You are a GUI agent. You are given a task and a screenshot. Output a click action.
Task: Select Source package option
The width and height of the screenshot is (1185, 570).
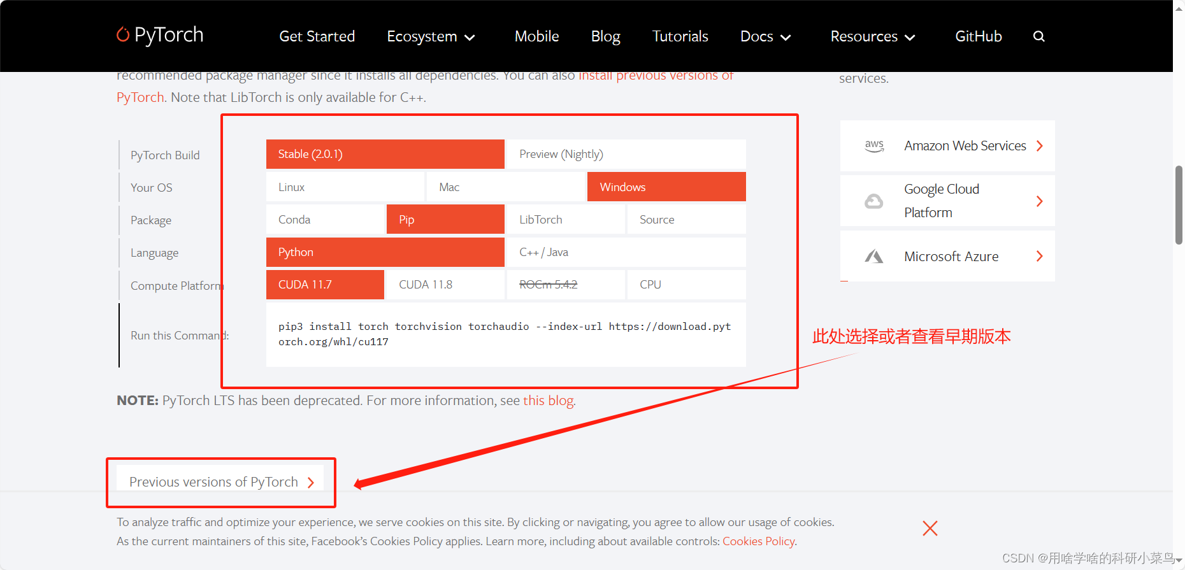point(687,219)
